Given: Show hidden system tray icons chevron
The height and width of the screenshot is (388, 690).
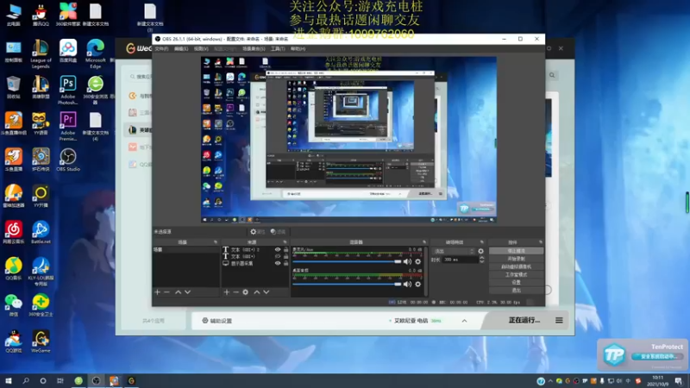Looking at the screenshot, I should click(x=550, y=381).
